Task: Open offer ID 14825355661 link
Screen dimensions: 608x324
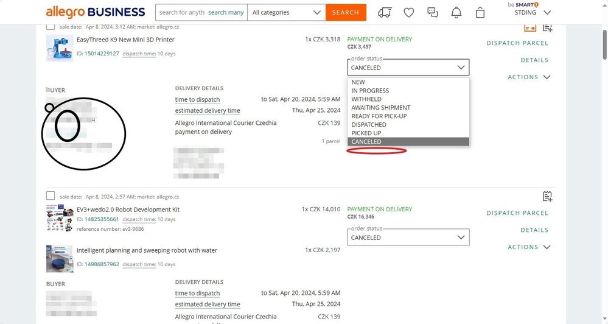Action: (x=102, y=219)
